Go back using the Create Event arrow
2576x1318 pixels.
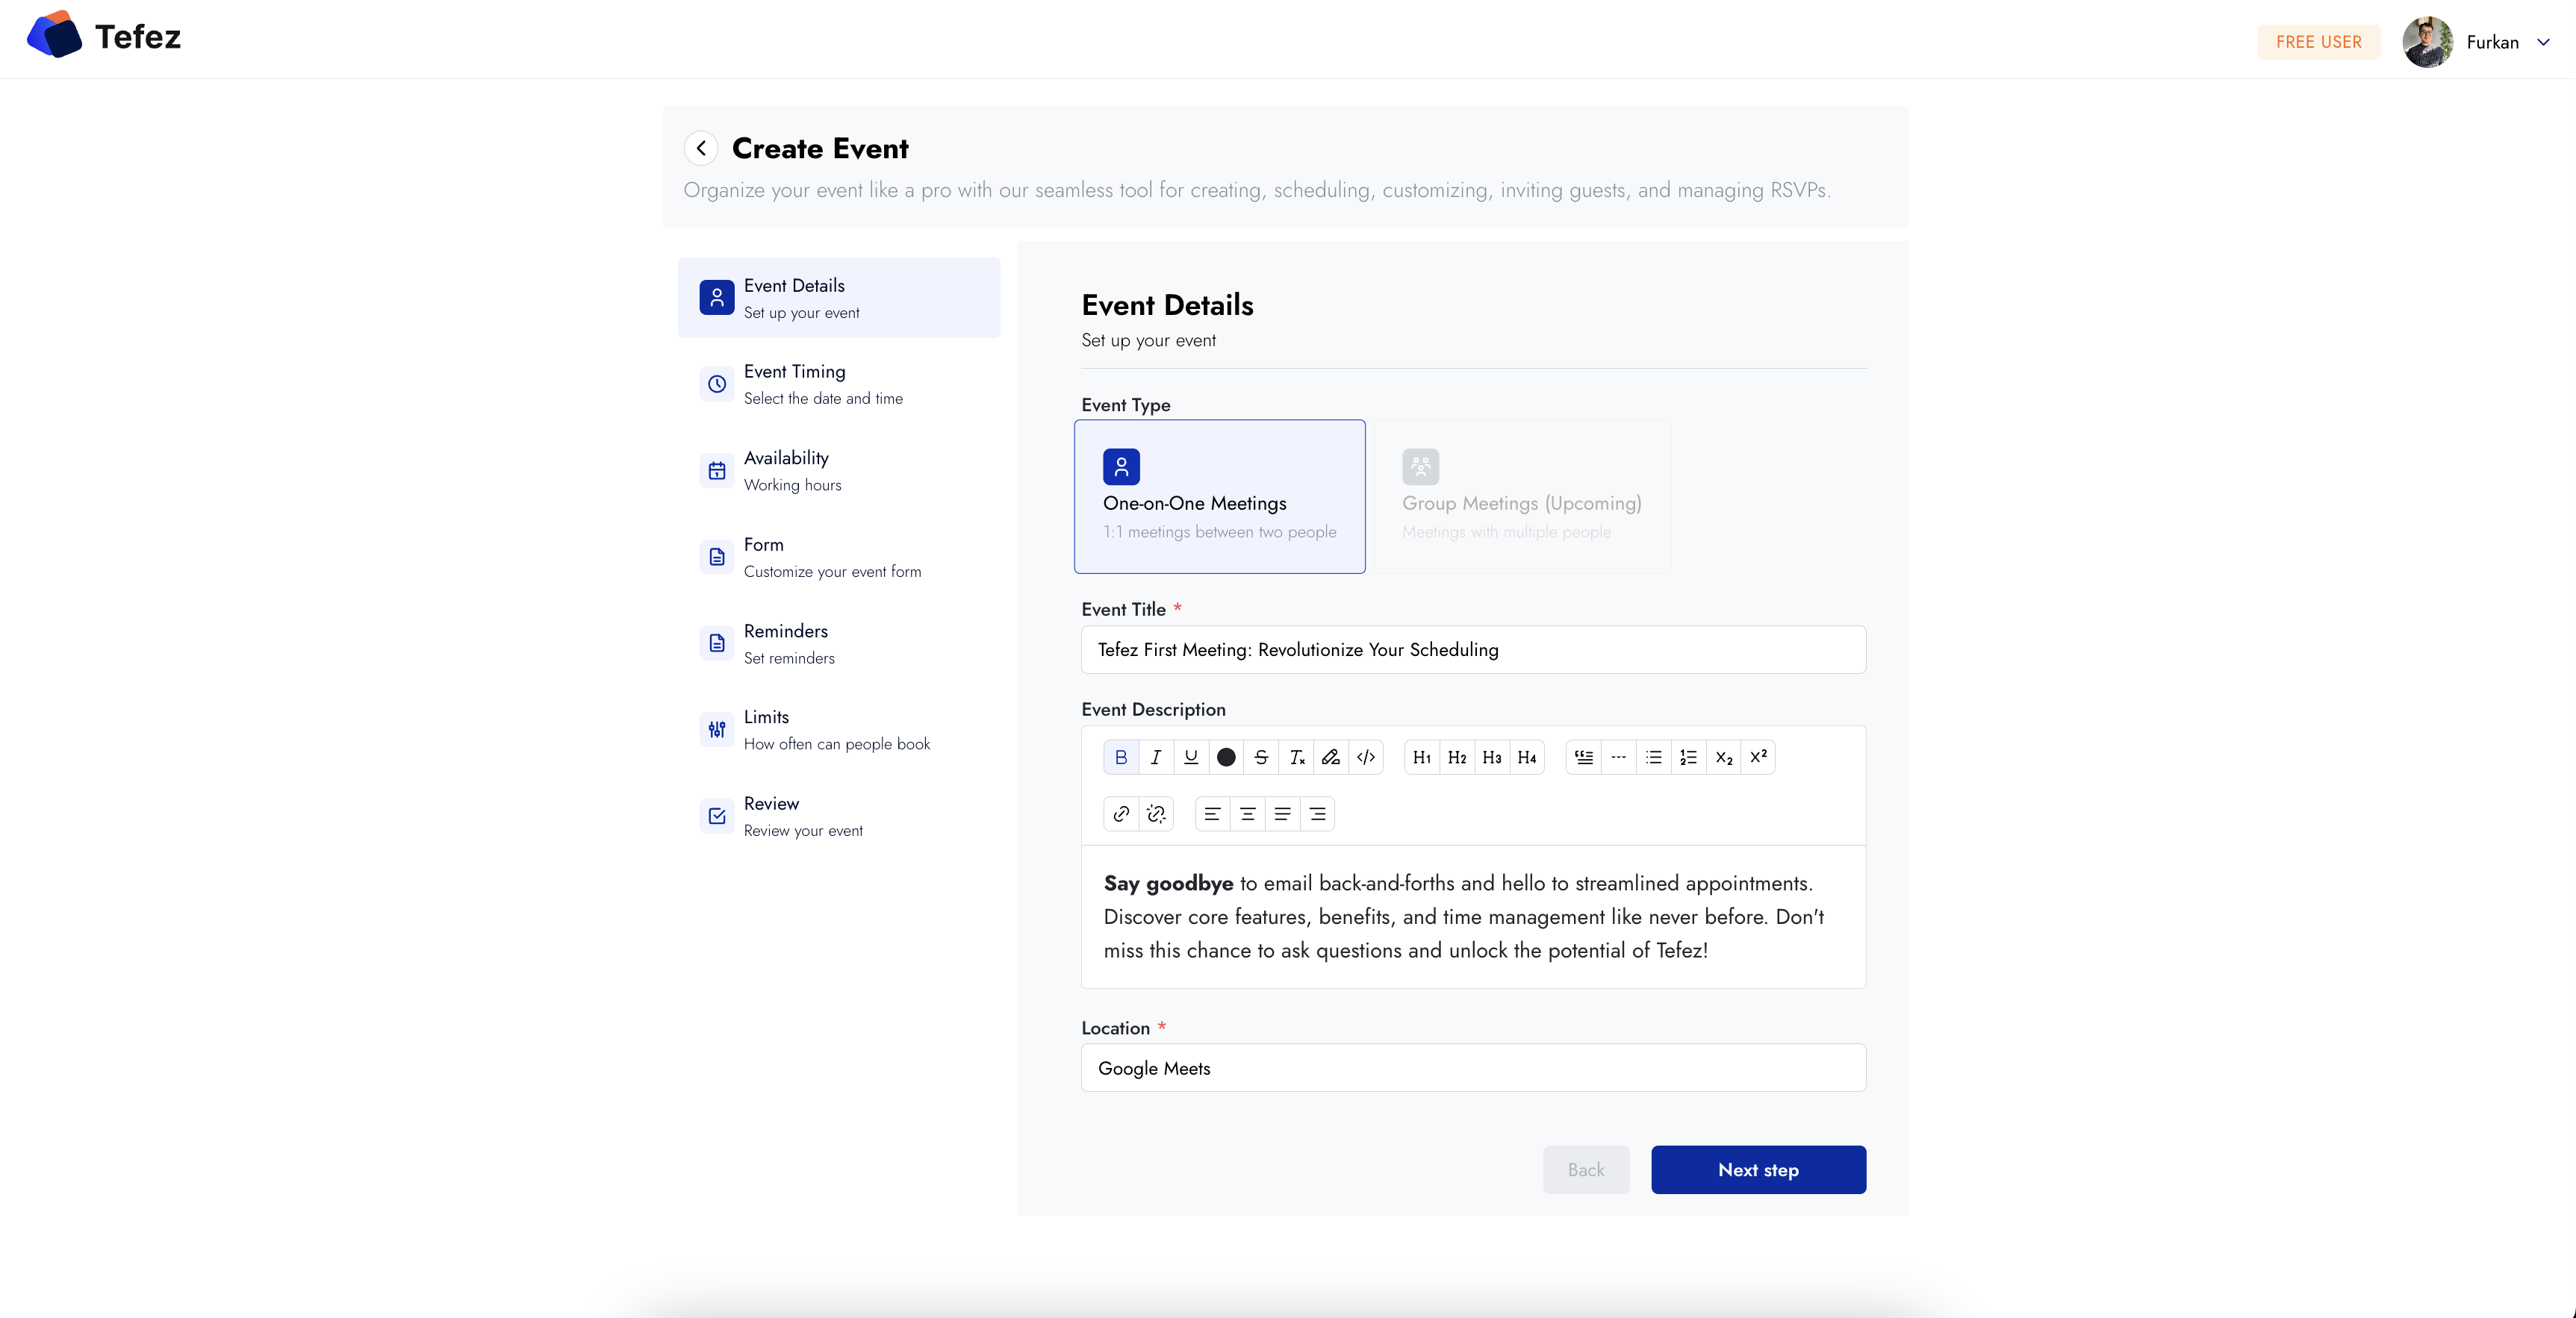(701, 148)
